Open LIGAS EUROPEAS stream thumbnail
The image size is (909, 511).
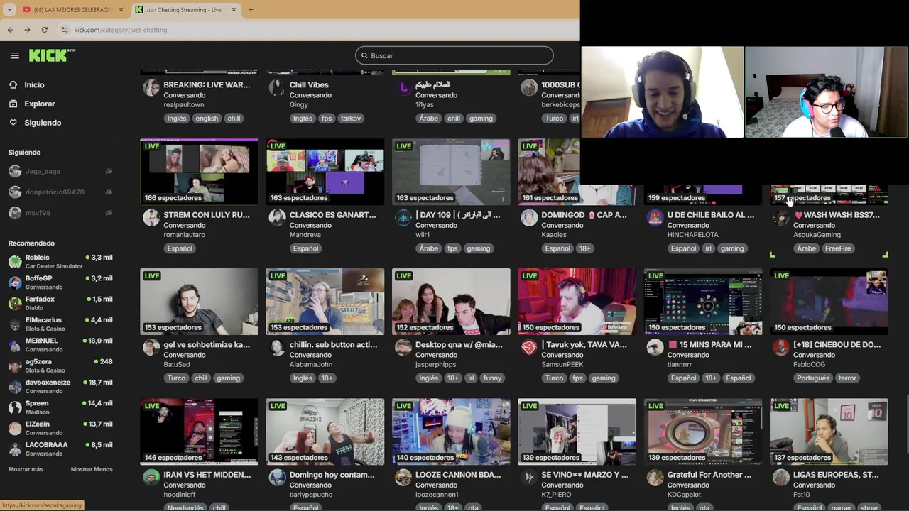pyautogui.click(x=829, y=432)
